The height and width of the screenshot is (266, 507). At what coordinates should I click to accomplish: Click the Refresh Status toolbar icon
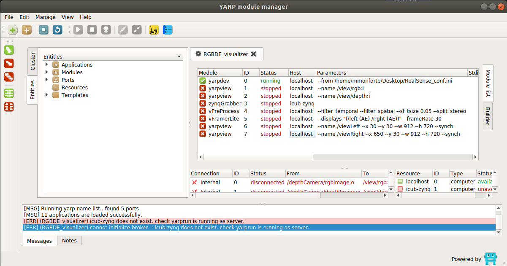pyautogui.click(x=57, y=30)
